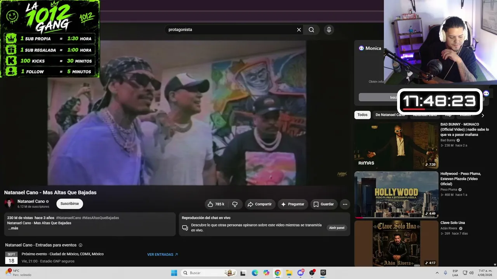Click the chat replay speech bubble icon
The image size is (497, 279).
click(x=185, y=228)
